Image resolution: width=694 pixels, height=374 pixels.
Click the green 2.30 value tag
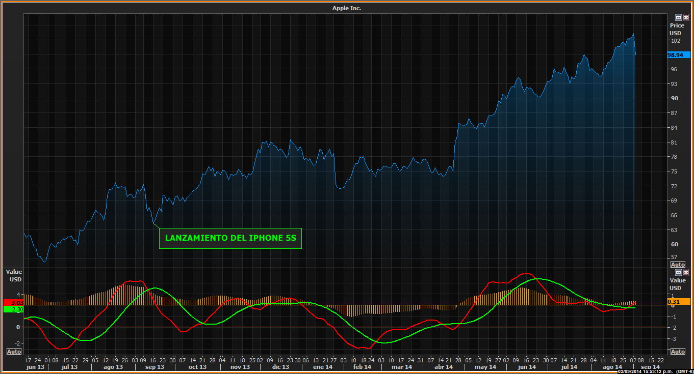tap(13, 309)
